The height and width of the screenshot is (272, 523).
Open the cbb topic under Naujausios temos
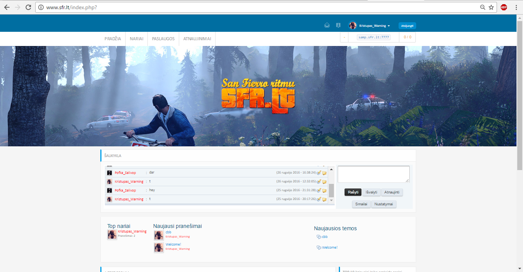325,237
